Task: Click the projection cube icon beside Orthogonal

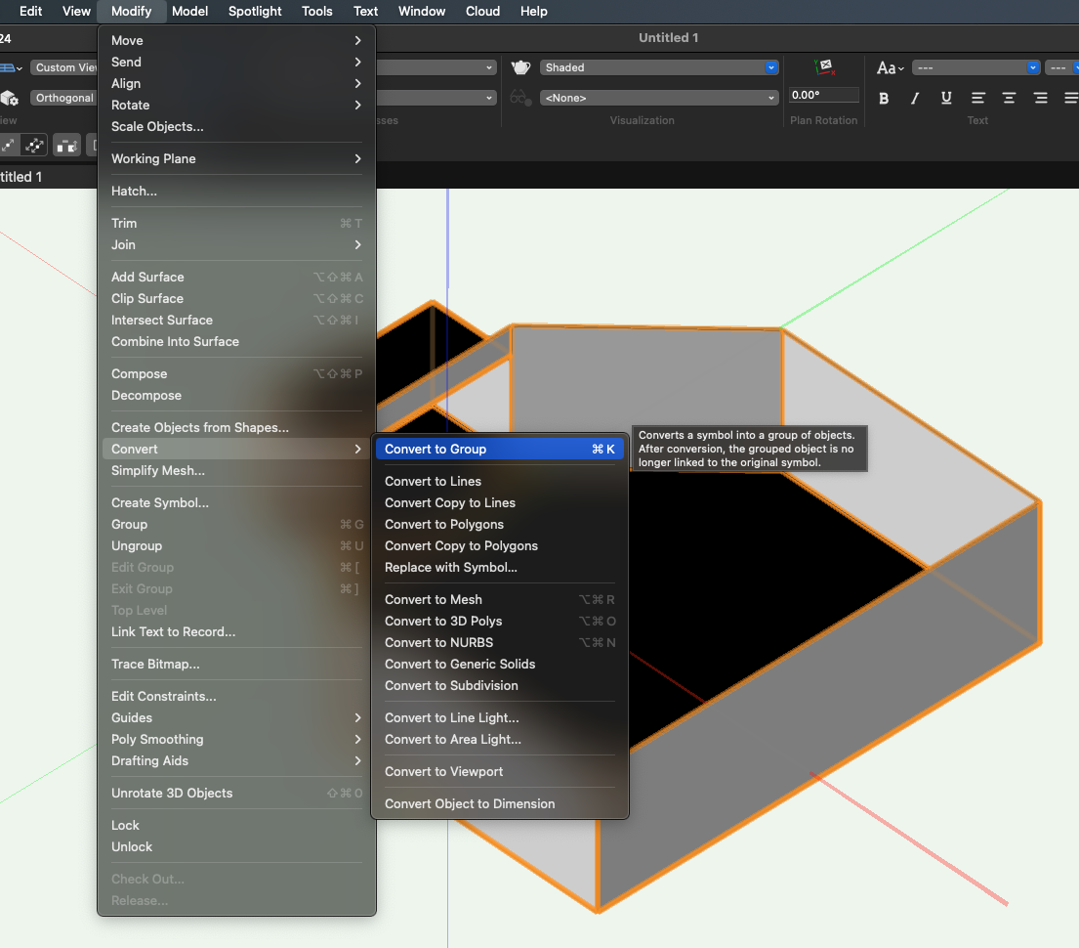Action: pos(10,98)
